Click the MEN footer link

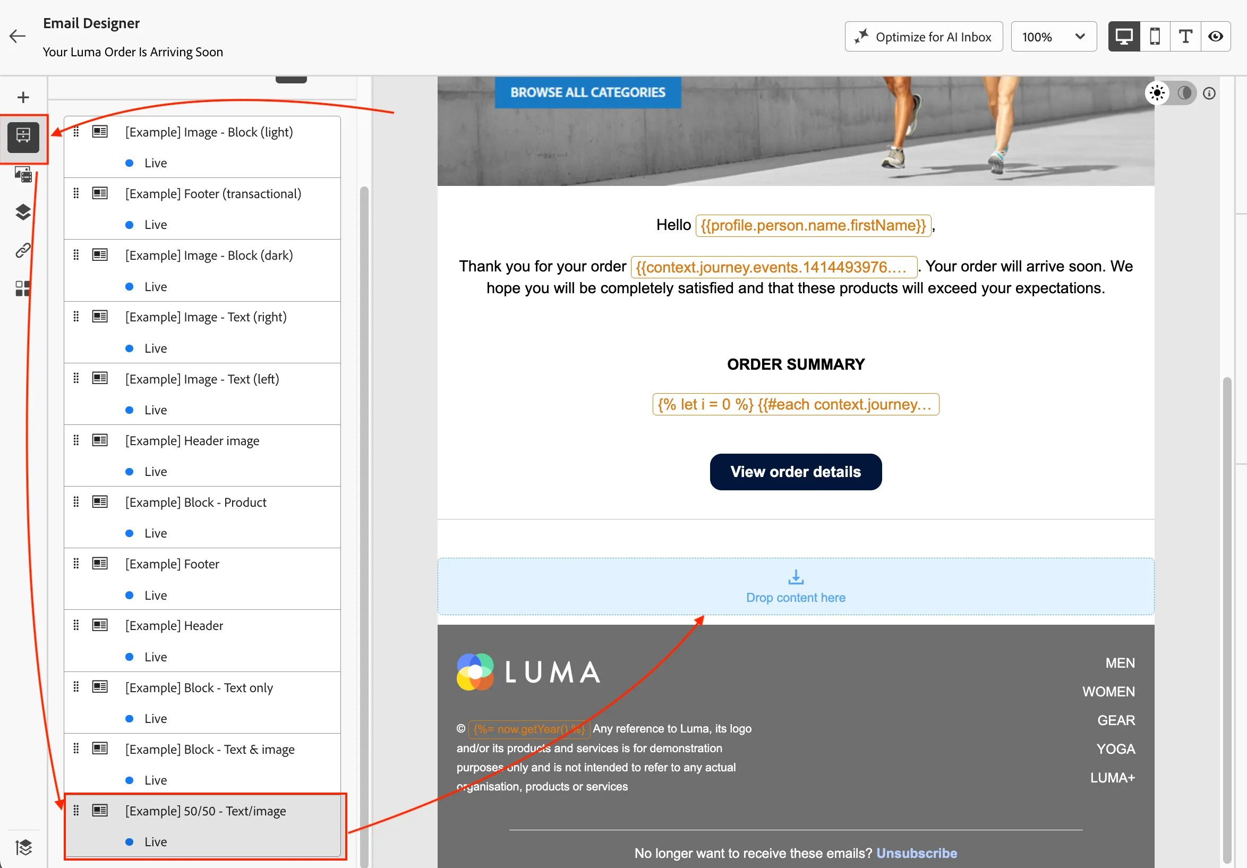pos(1120,663)
